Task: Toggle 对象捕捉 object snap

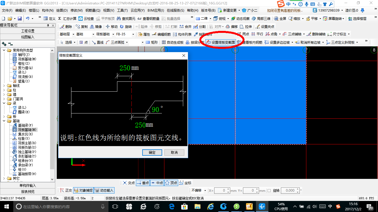Action: 83,190
